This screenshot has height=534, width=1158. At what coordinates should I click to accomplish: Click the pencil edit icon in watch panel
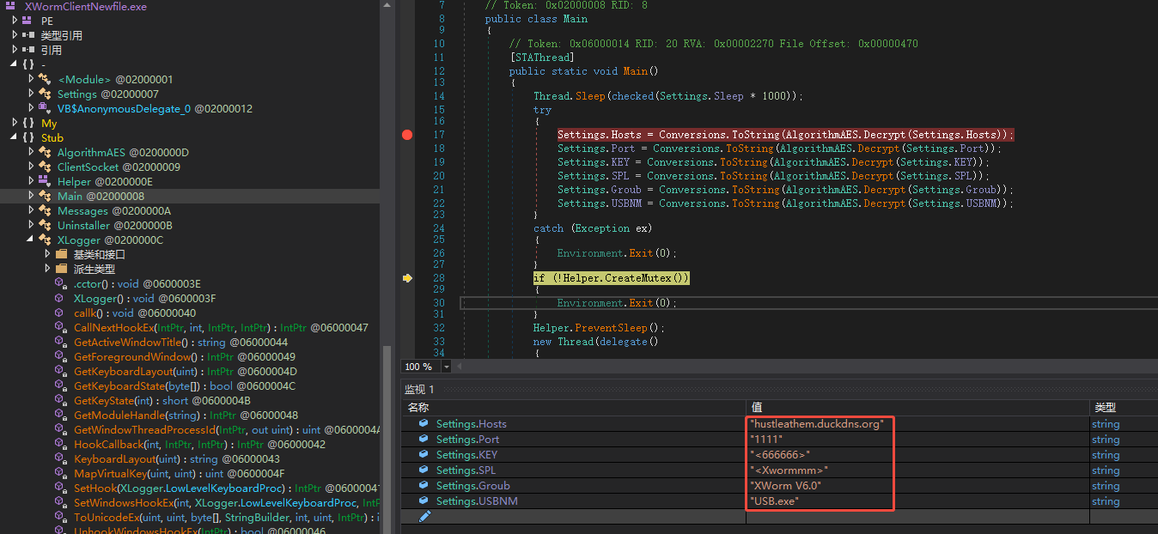click(x=424, y=516)
